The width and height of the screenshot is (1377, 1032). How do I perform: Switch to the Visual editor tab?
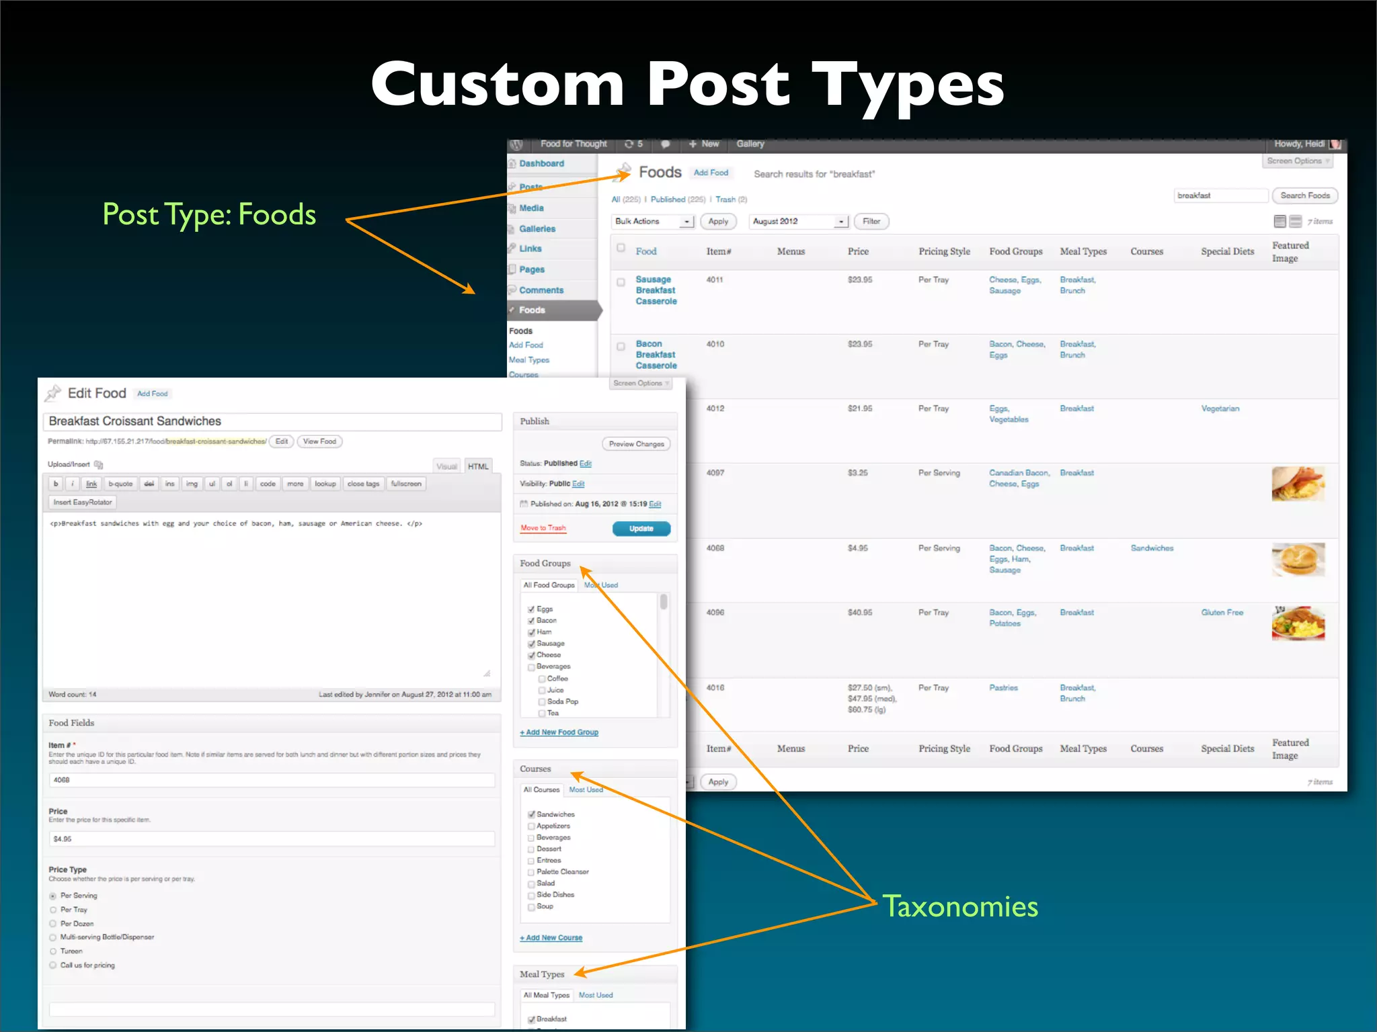(446, 466)
